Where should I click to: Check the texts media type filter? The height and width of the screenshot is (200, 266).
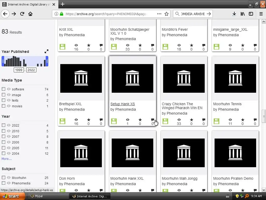(x=3, y=100)
